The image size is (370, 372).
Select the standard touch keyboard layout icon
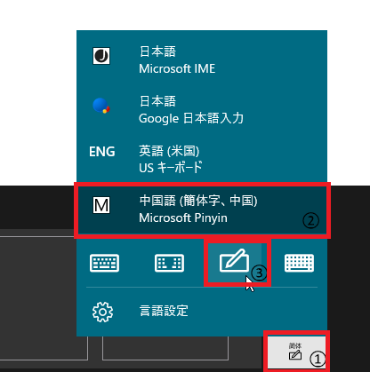coord(104,263)
